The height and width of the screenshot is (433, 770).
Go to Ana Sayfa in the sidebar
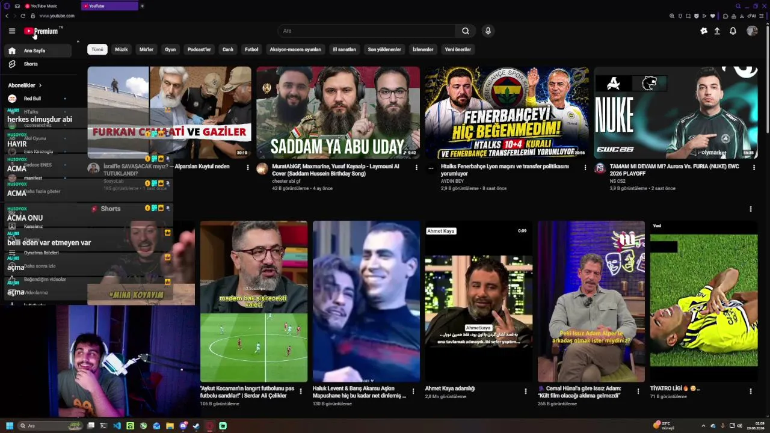pyautogui.click(x=37, y=51)
